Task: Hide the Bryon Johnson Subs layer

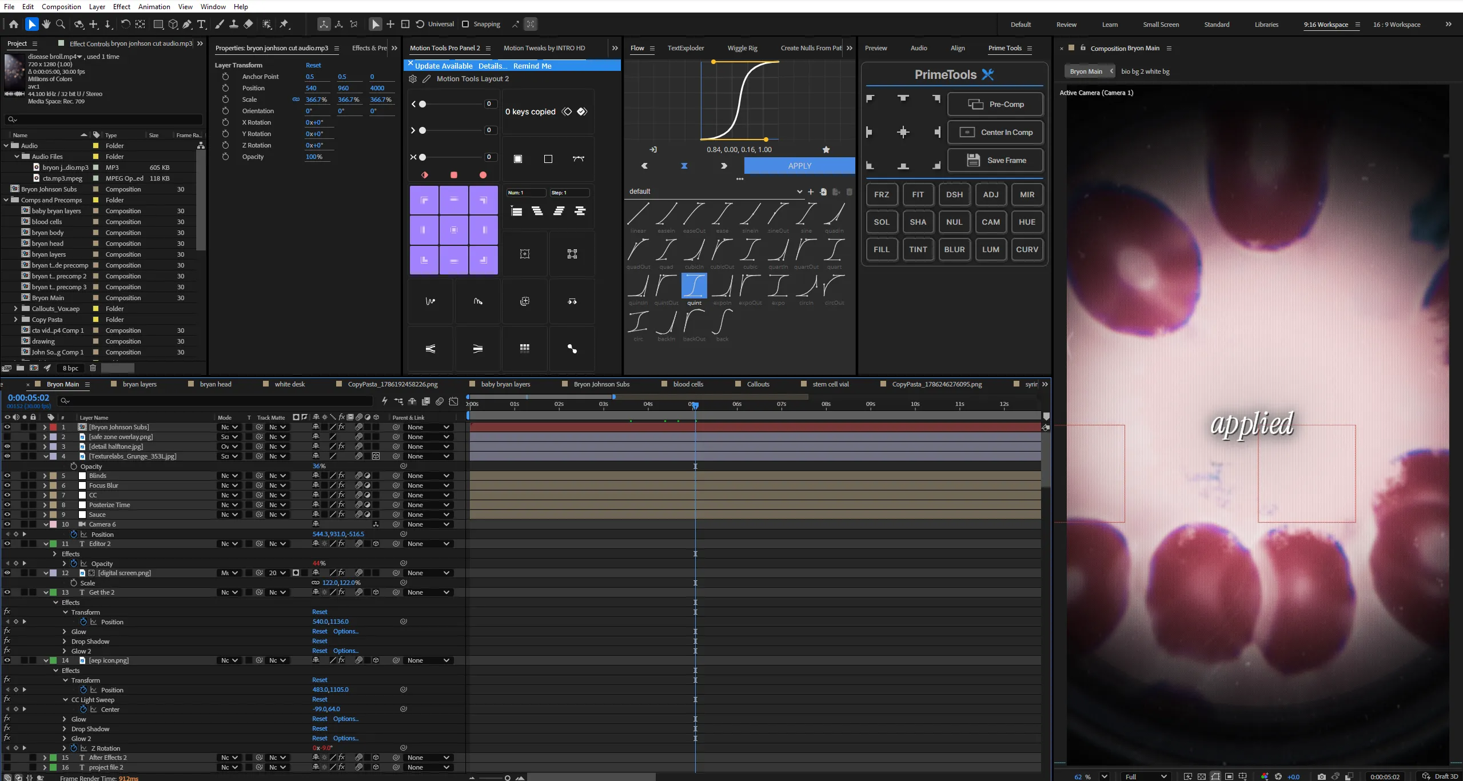Action: [7, 427]
